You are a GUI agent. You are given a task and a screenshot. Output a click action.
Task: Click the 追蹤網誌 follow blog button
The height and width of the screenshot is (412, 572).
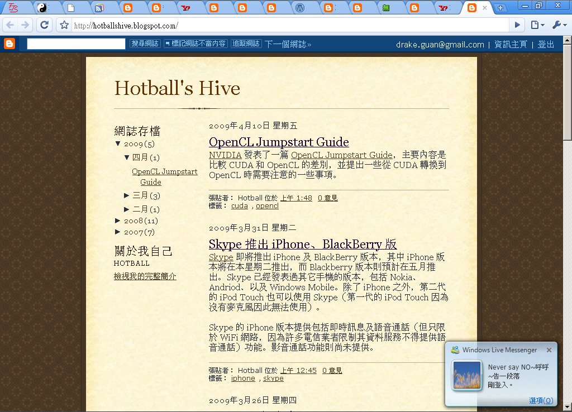pyautogui.click(x=246, y=44)
